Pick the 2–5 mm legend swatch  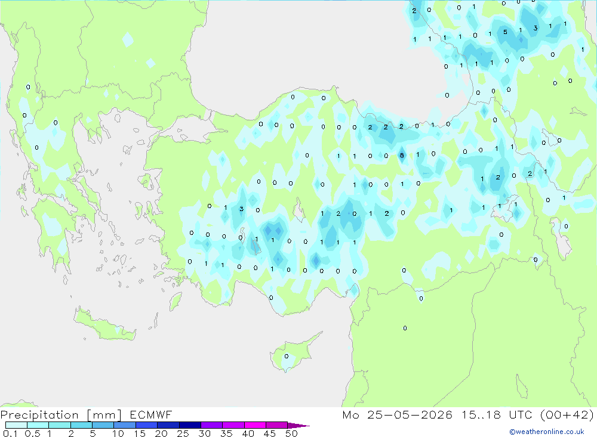[x=81, y=425]
